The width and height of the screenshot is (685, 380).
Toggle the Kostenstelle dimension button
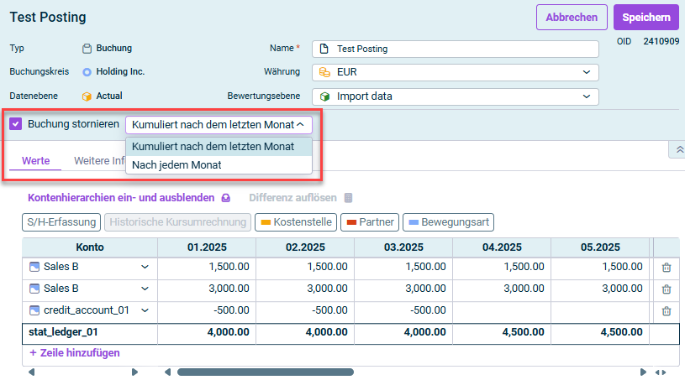[295, 222]
